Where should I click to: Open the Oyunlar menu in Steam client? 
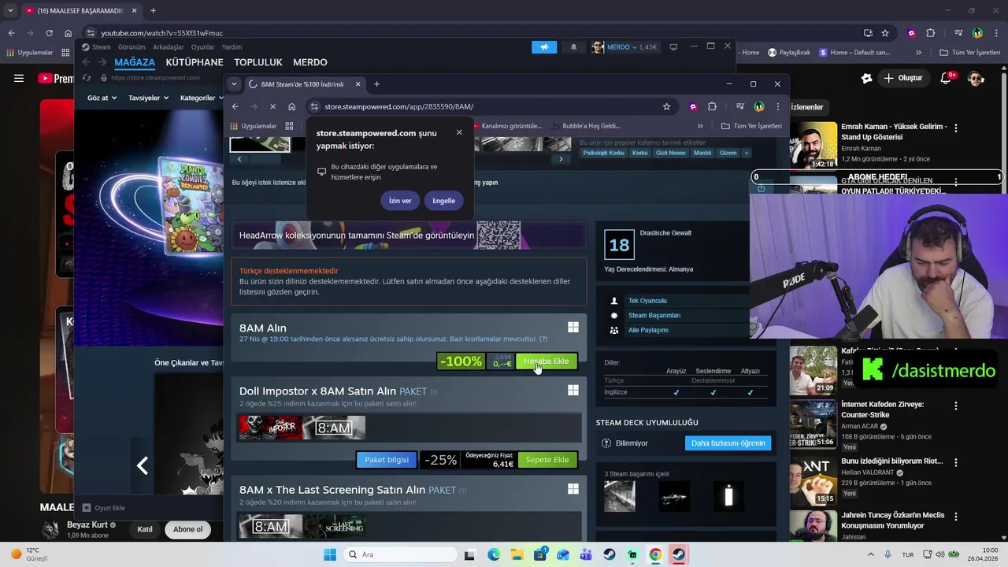(202, 47)
